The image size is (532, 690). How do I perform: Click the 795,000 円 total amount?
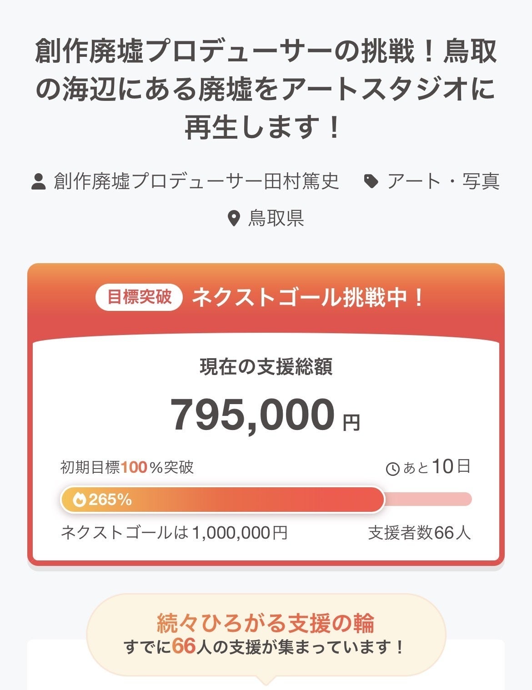tap(266, 415)
